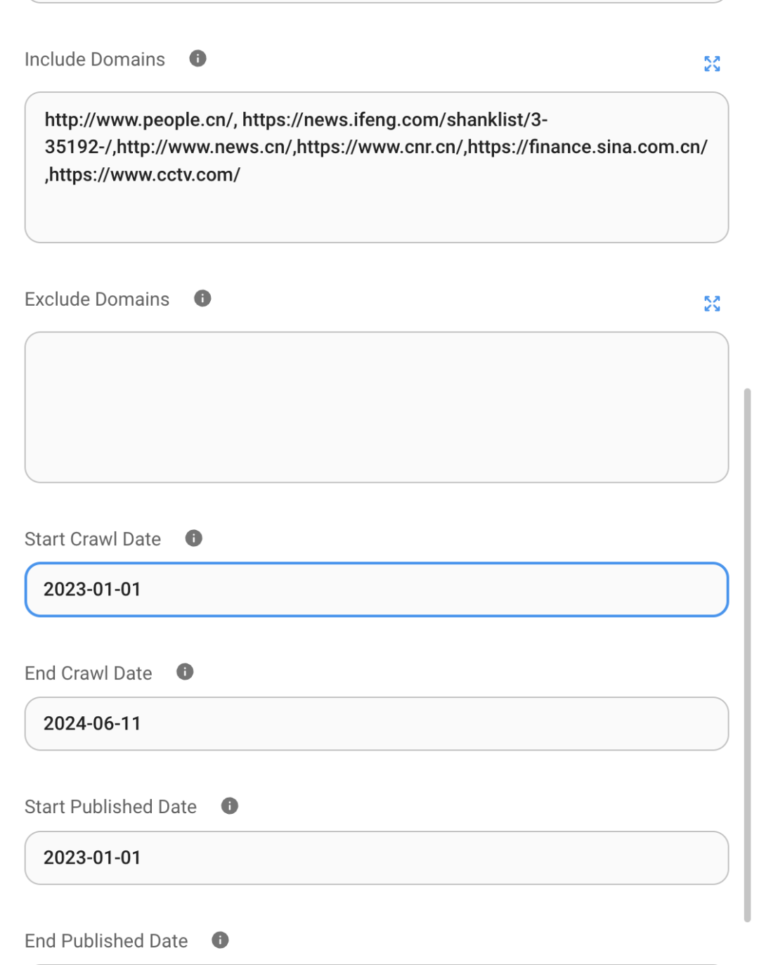Click the Start Published Date info icon
This screenshot has height=965, width=759.
click(x=228, y=806)
